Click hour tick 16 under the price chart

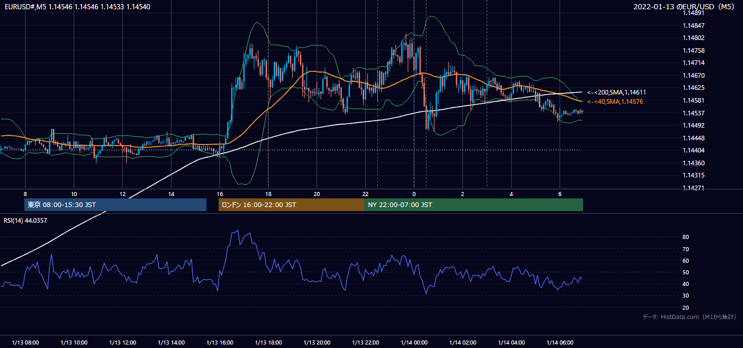(220, 194)
